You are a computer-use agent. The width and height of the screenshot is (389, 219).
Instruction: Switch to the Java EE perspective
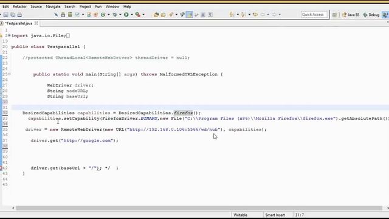click(351, 15)
